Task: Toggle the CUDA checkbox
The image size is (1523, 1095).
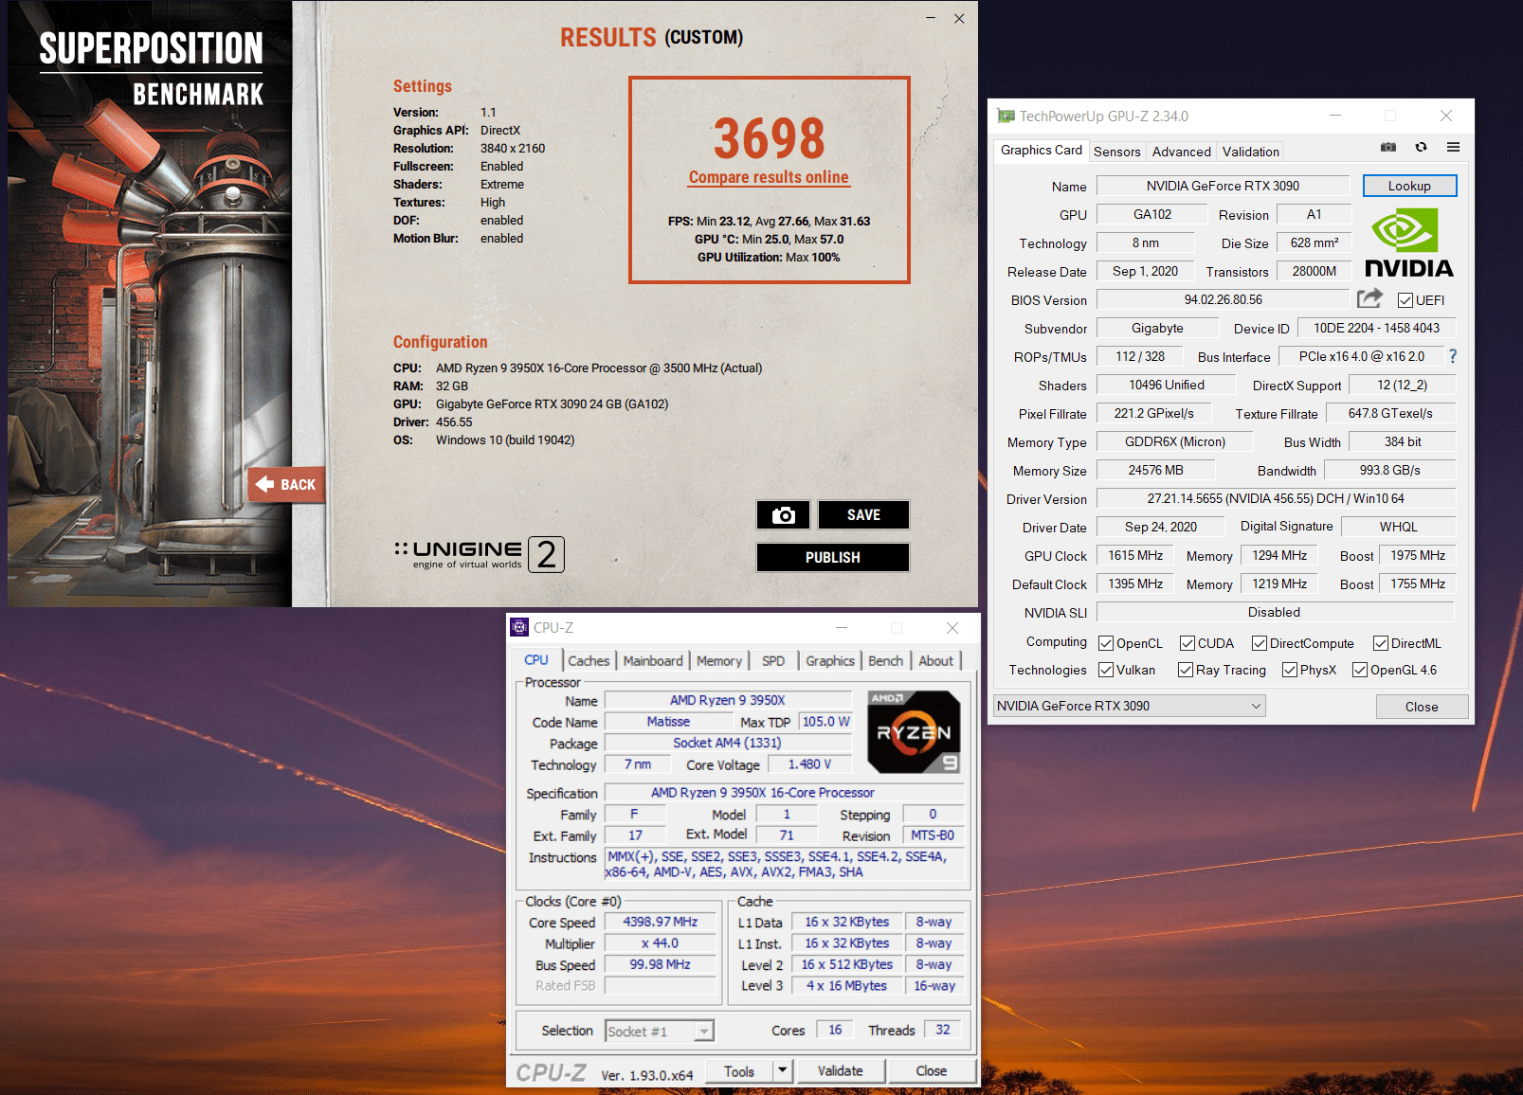Action: tap(1188, 643)
